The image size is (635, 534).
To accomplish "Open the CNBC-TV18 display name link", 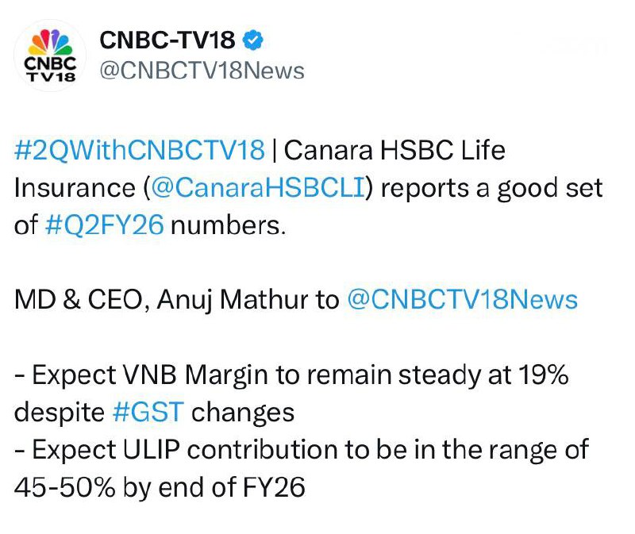I will coord(167,40).
